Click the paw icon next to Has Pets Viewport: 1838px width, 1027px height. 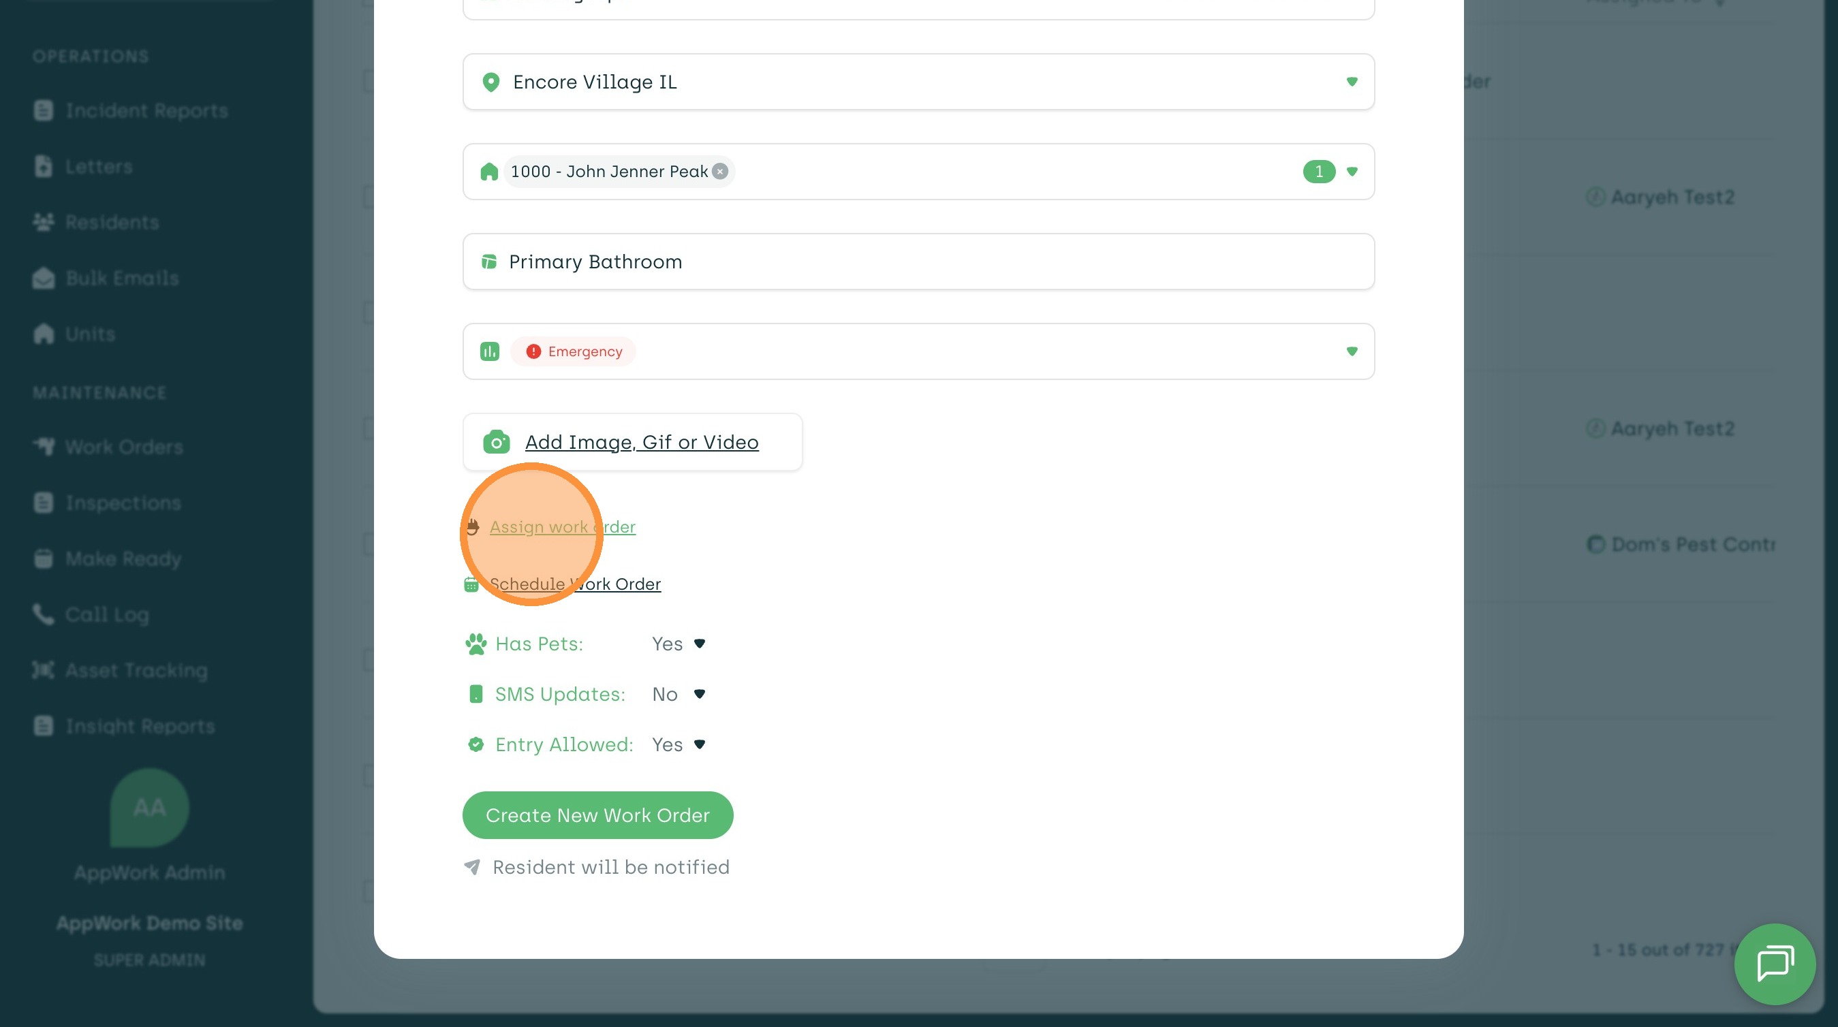[476, 644]
